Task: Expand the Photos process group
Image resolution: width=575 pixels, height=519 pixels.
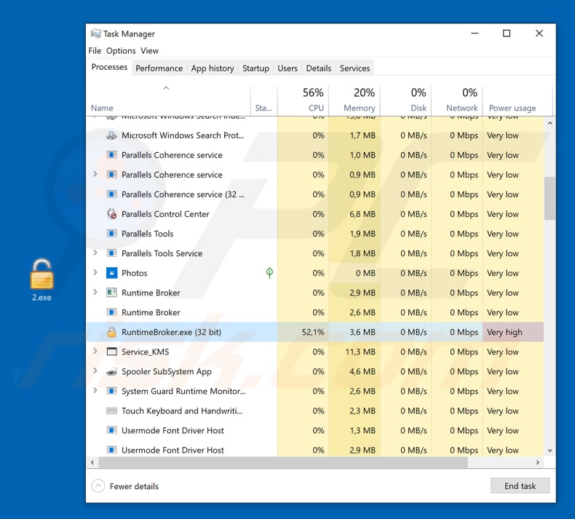Action: tap(95, 272)
